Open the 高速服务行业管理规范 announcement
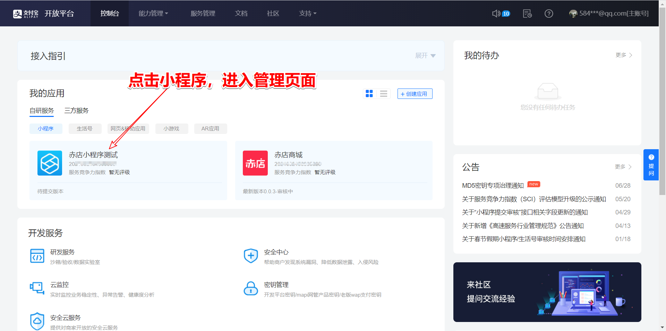Image resolution: width=666 pixels, height=331 pixels. click(x=523, y=226)
